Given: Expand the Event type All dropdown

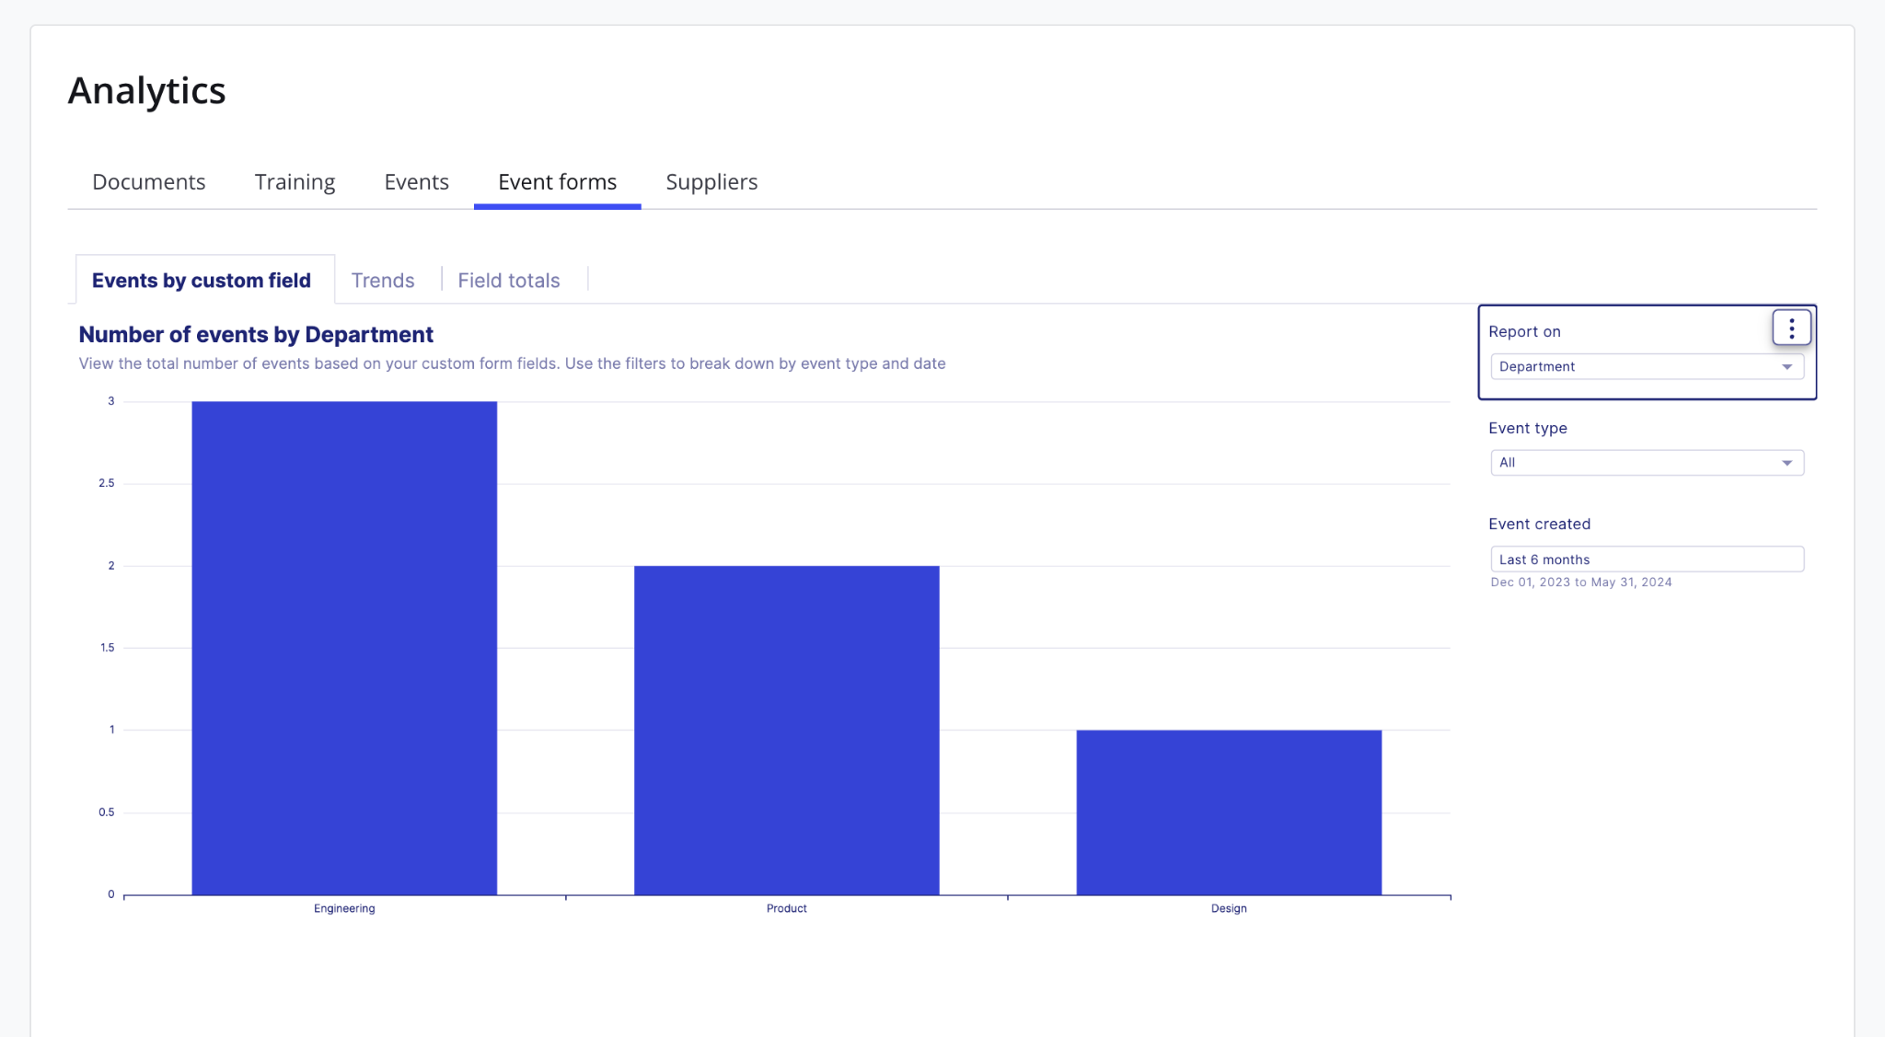Looking at the screenshot, I should [x=1647, y=463].
